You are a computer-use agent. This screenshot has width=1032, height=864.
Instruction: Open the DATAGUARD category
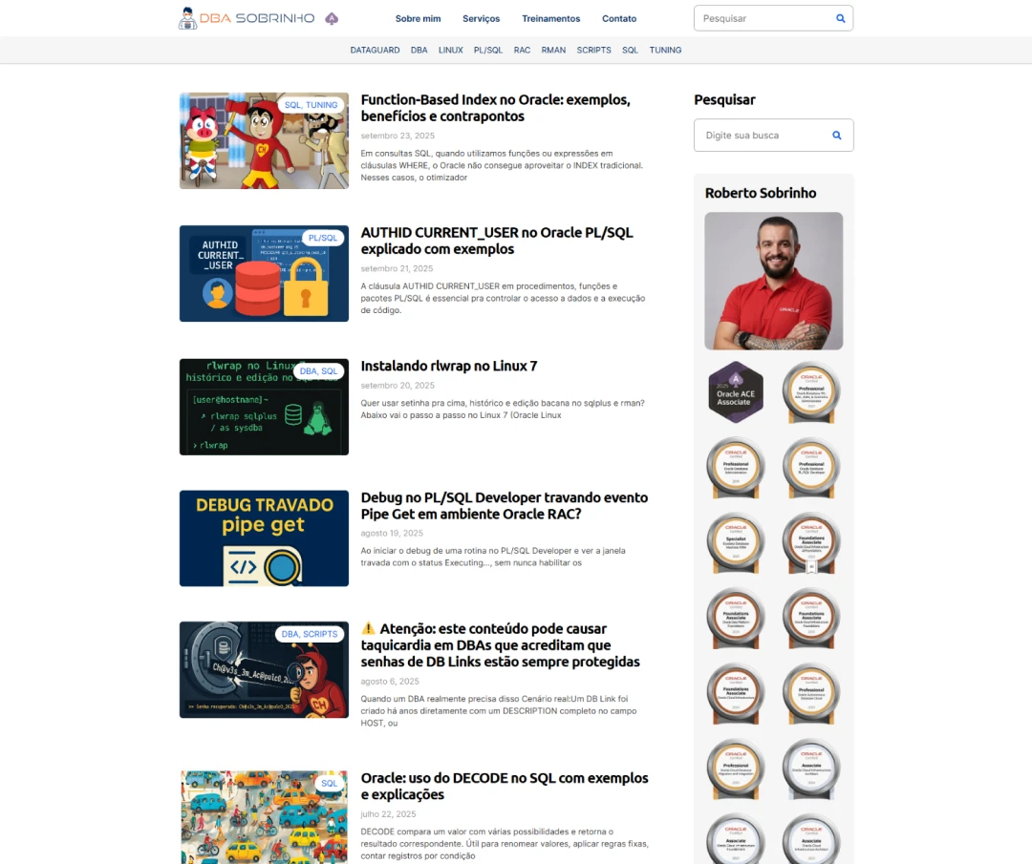375,50
